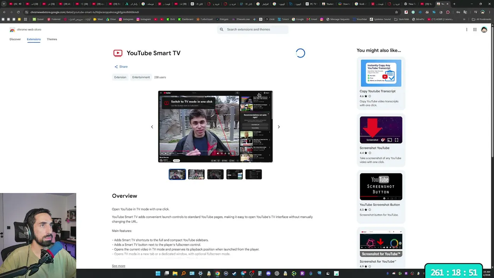Switch to the PC TV browser tab
The width and height of the screenshot is (494, 278).
[x=311, y=4]
